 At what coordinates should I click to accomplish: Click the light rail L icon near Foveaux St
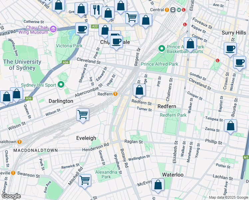[x=185, y=24]
